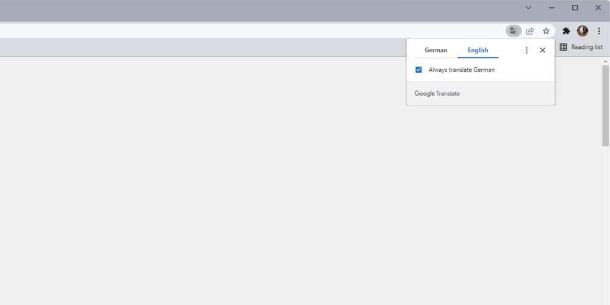The width and height of the screenshot is (610, 305).
Task: Open translate options three-dot menu
Action: coord(526,51)
